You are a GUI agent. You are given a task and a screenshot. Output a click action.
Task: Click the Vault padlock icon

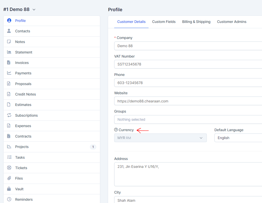(x=9, y=189)
